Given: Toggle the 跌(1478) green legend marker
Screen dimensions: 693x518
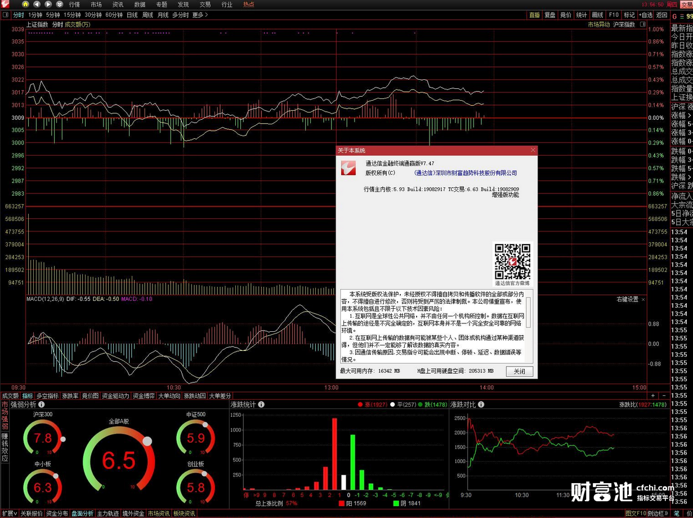Looking at the screenshot, I should [420, 404].
